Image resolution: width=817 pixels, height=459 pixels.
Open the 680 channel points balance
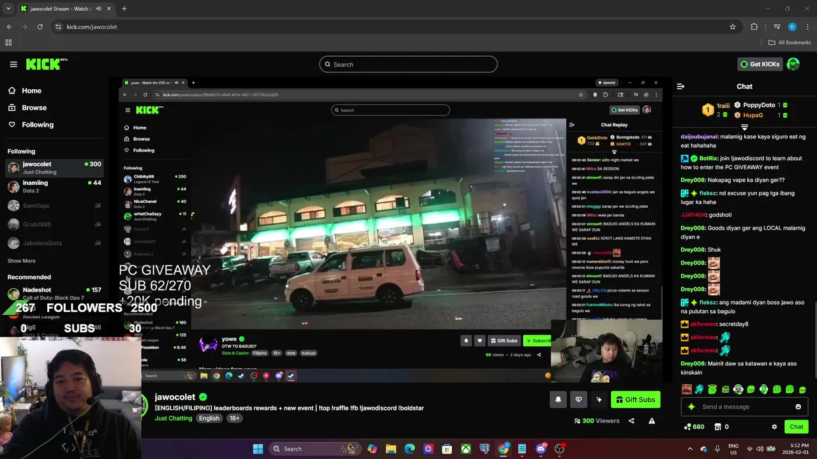pos(694,426)
